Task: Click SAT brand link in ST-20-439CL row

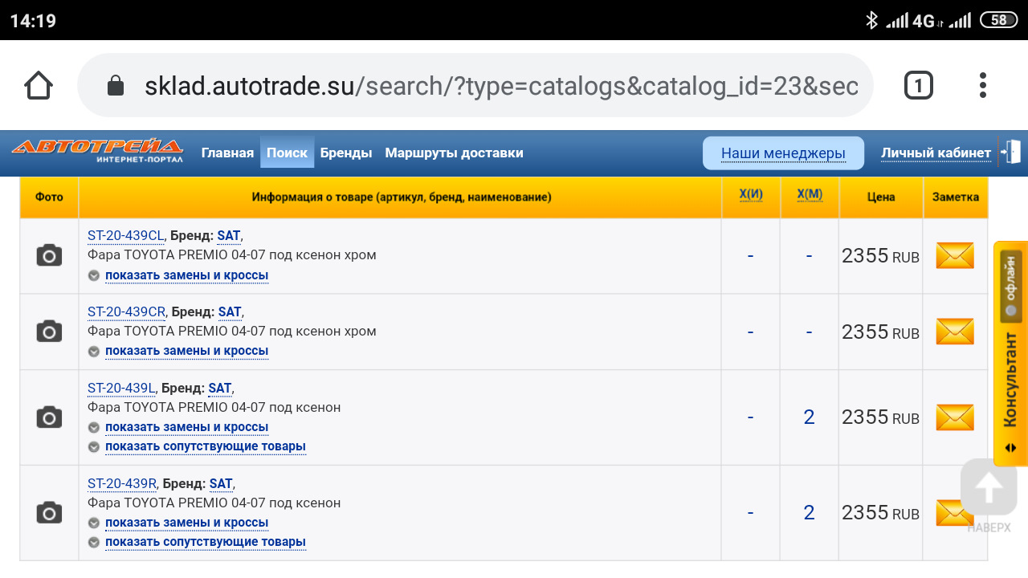Action: [x=229, y=236]
